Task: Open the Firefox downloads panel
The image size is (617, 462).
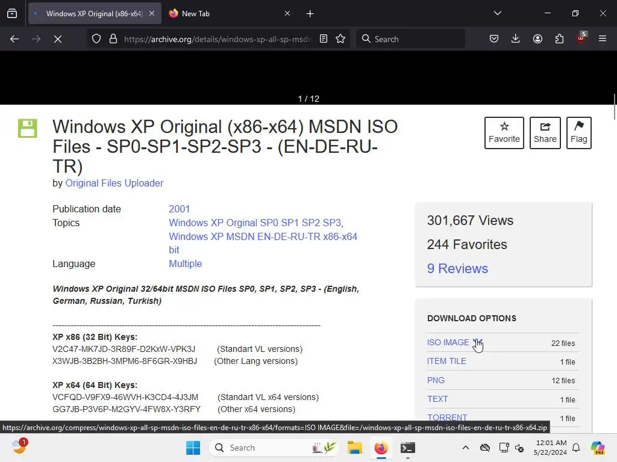Action: [x=516, y=38]
